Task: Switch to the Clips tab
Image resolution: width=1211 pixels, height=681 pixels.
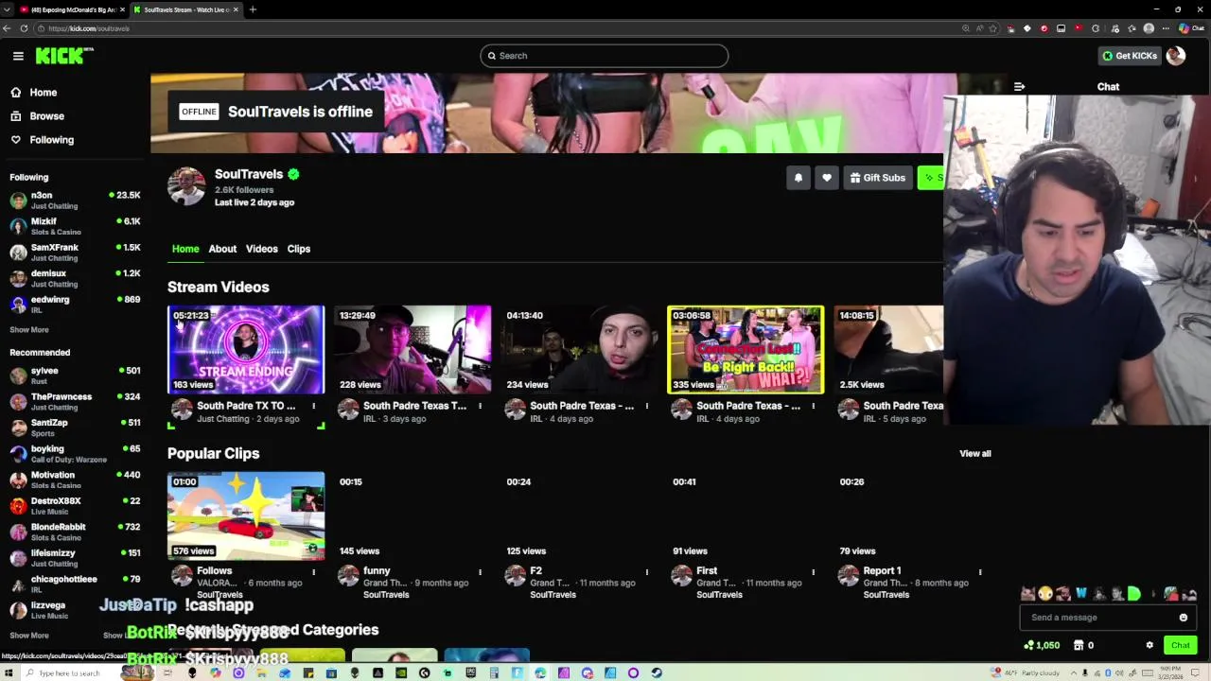Action: click(x=299, y=249)
